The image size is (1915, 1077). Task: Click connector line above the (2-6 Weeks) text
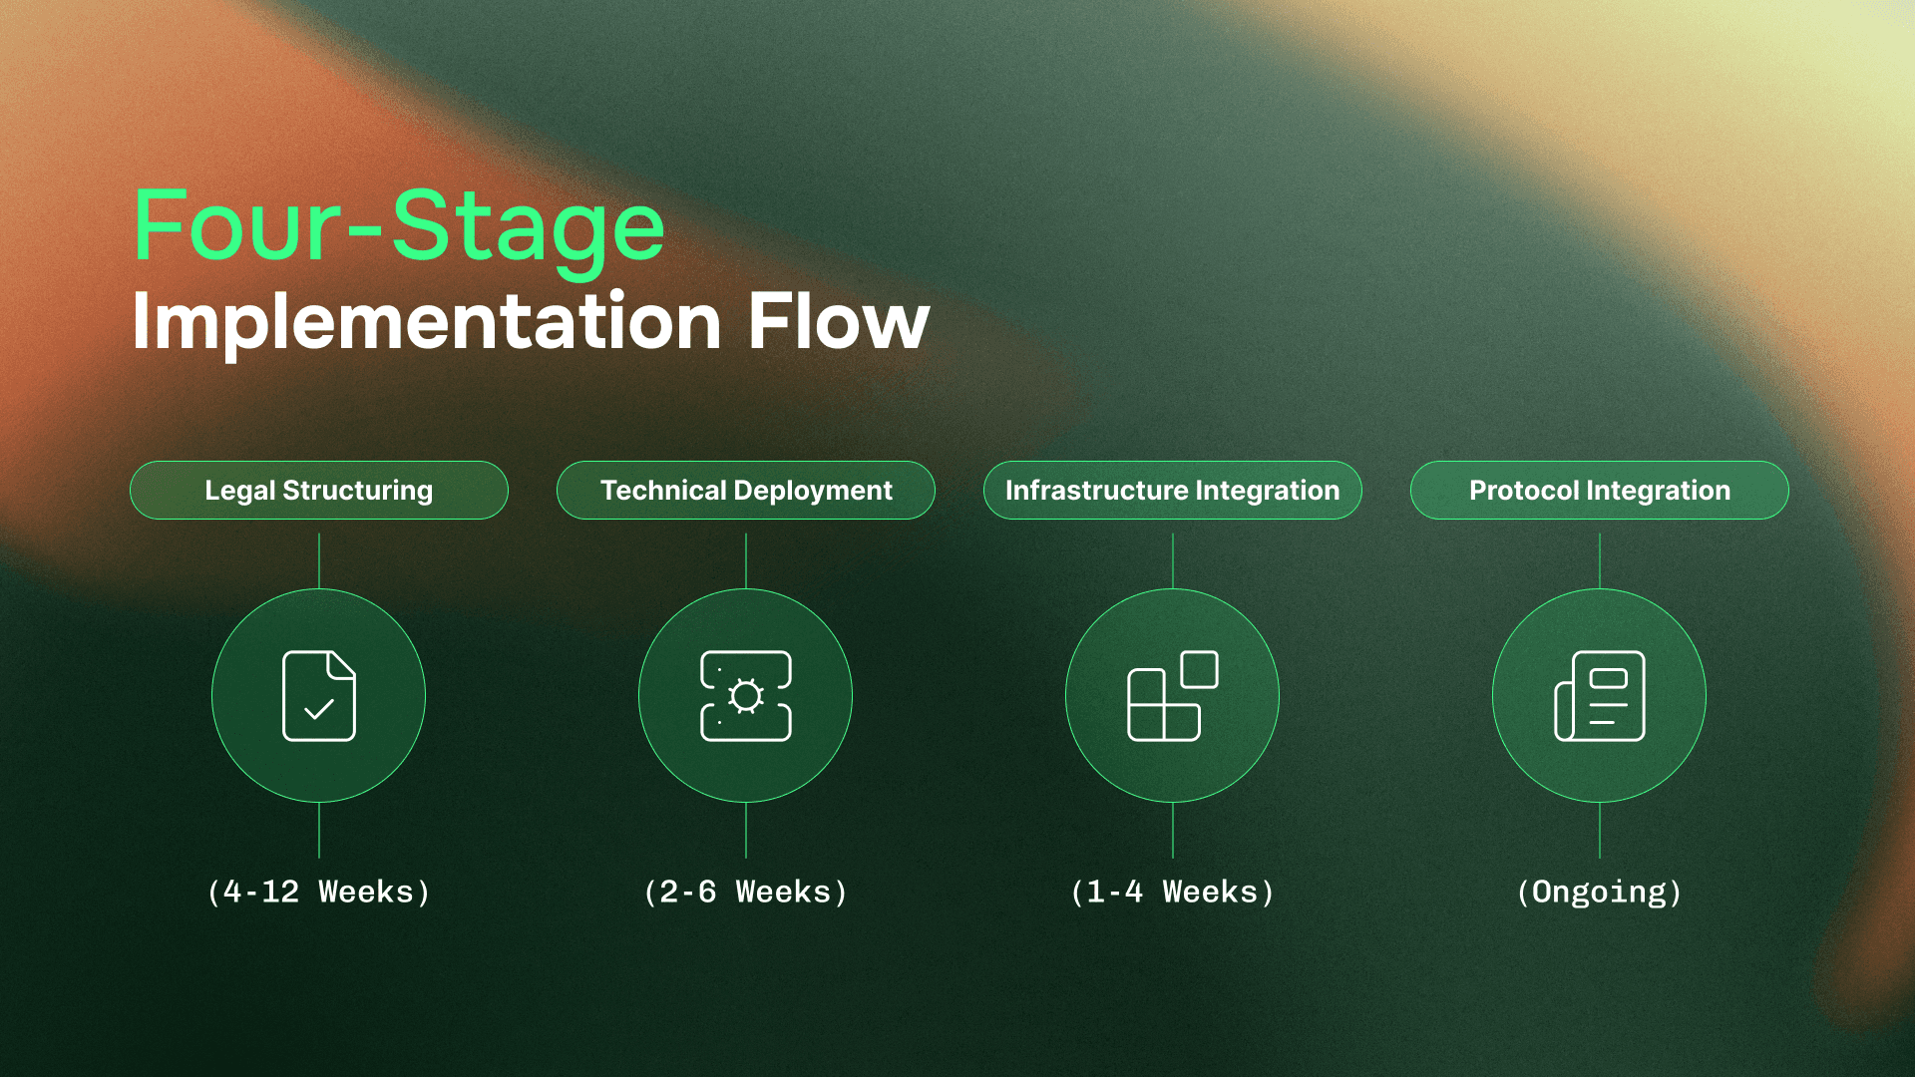click(x=746, y=830)
